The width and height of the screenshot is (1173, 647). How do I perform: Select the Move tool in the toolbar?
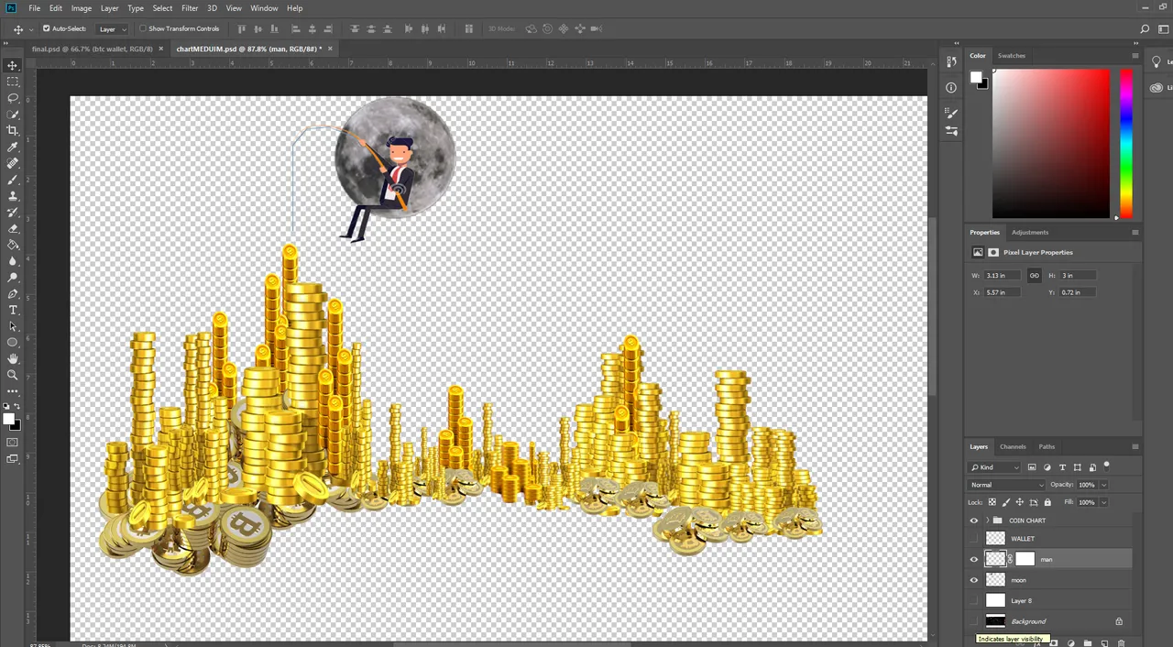pos(13,65)
